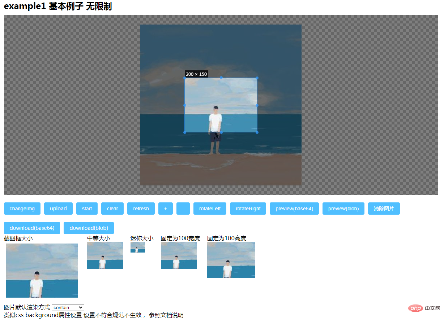
Task: Click the clear button
Action: (112, 209)
